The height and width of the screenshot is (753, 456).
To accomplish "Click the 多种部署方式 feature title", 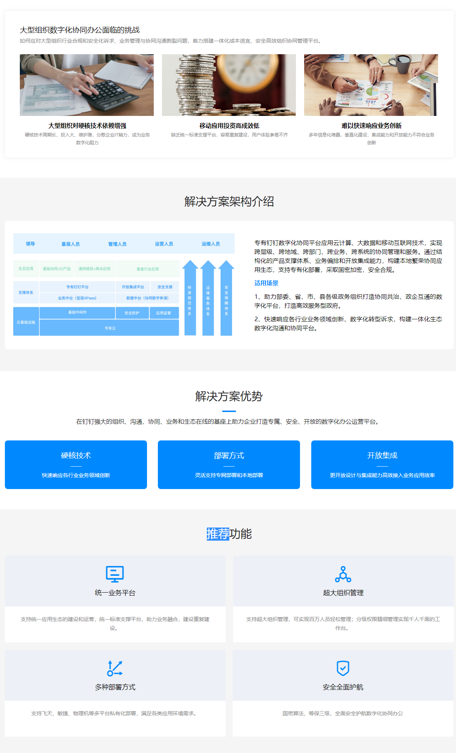I will pos(115,687).
